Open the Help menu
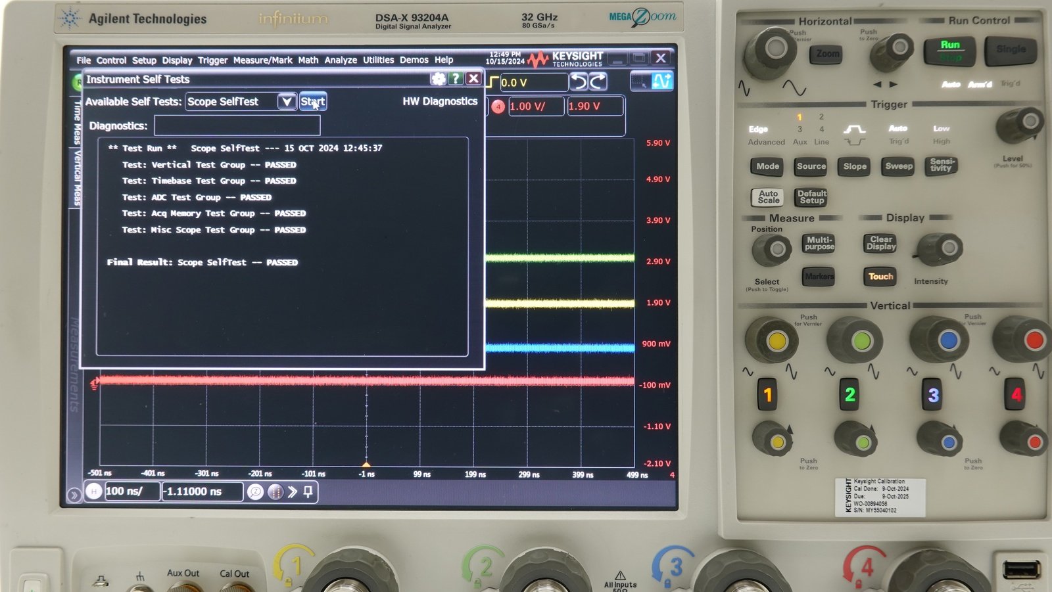Viewport: 1052px width, 592px height. [x=444, y=60]
